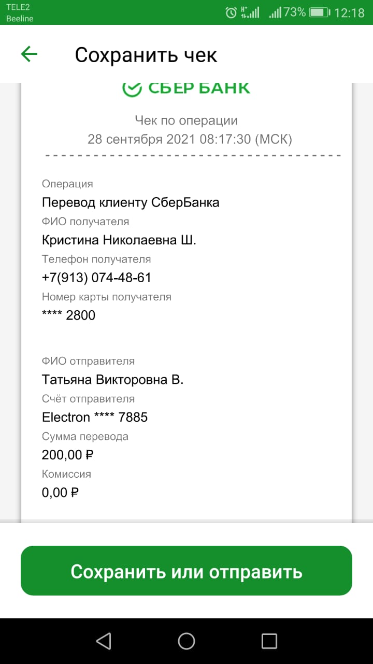Tap the Sberbank logo on receipt
The height and width of the screenshot is (664, 373).
187,88
